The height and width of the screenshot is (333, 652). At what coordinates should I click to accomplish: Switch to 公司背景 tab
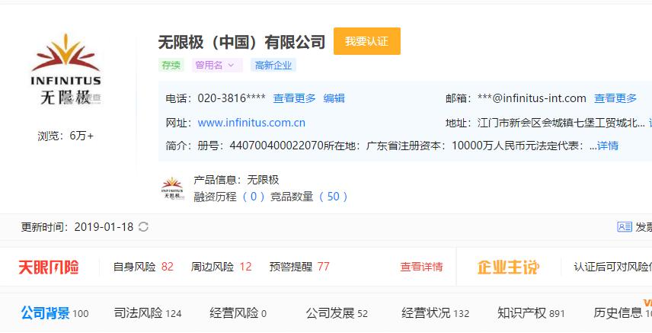pos(55,313)
